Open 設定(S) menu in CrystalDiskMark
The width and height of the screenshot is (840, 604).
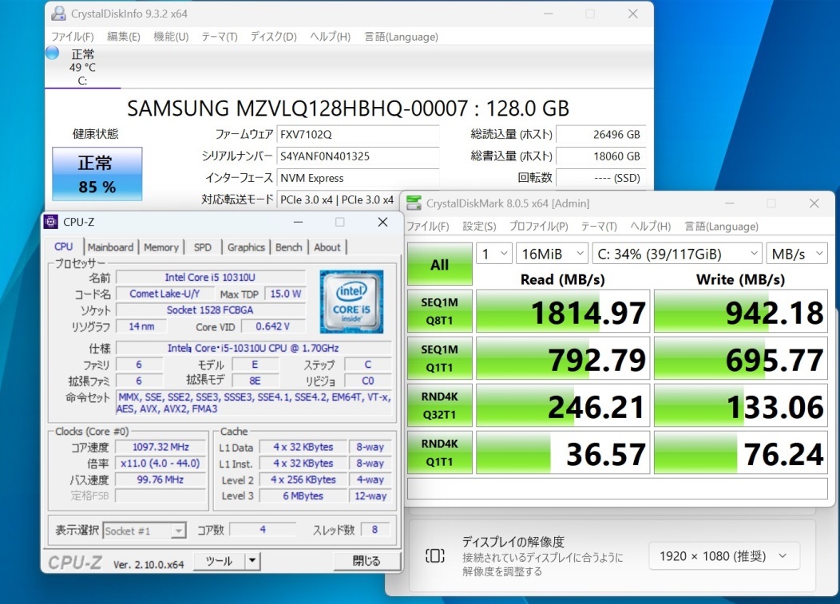point(479,226)
